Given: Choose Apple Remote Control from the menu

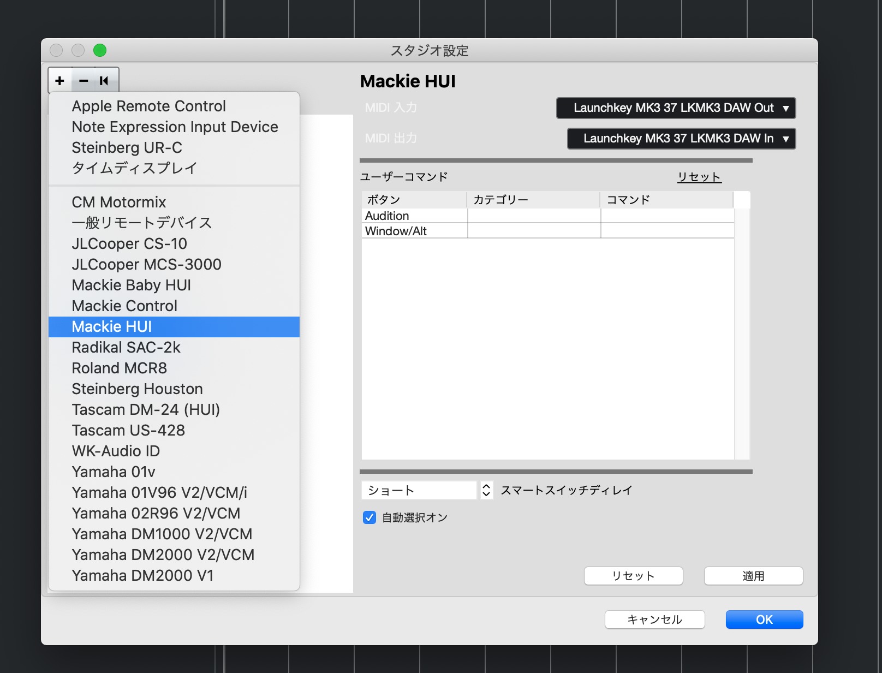Looking at the screenshot, I should click(174, 106).
